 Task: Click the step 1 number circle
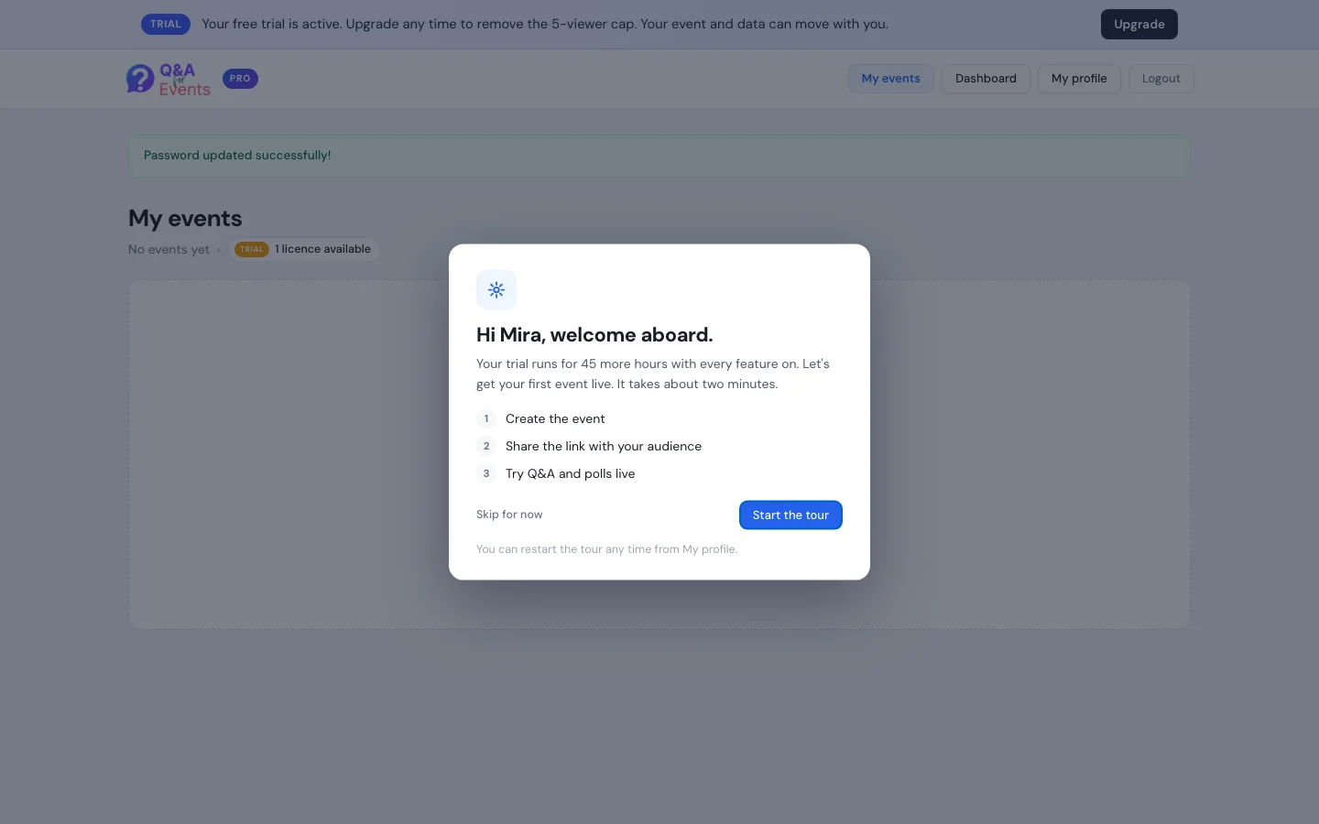(486, 418)
